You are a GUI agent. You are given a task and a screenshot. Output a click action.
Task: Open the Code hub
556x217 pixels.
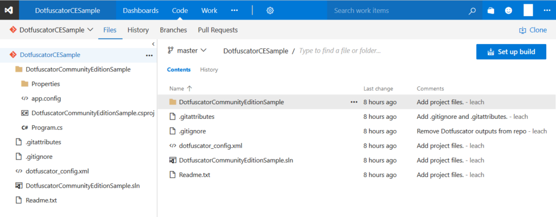click(x=180, y=11)
